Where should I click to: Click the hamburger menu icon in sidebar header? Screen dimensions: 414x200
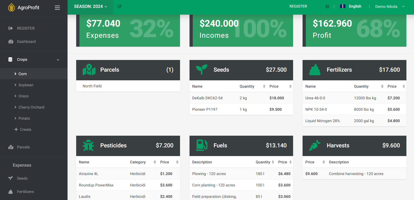click(57, 8)
